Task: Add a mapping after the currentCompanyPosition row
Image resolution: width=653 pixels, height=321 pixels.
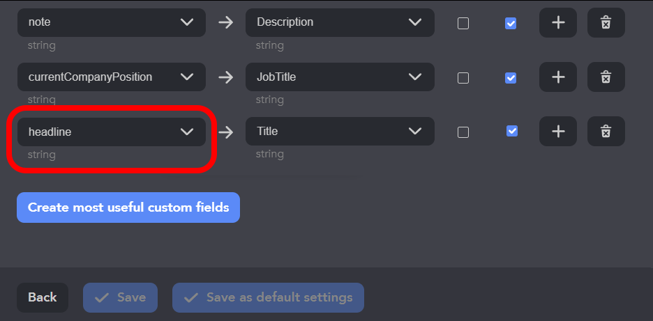Action: (558, 77)
